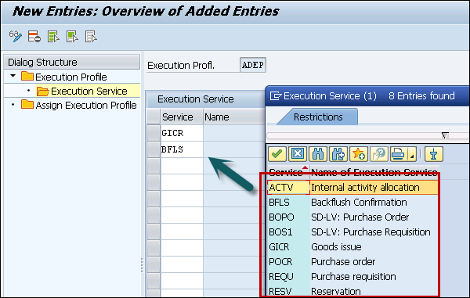Click the Deselect All icon in toolbar
This screenshot has height=298, width=470.
click(91, 37)
